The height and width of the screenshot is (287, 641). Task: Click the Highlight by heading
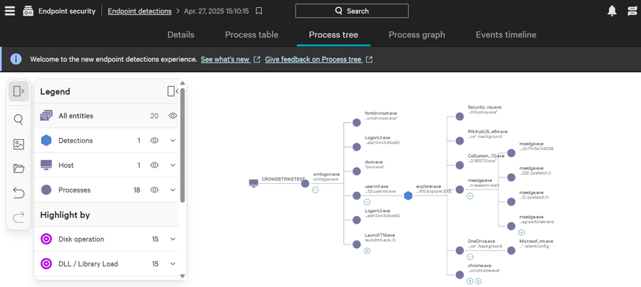65,215
